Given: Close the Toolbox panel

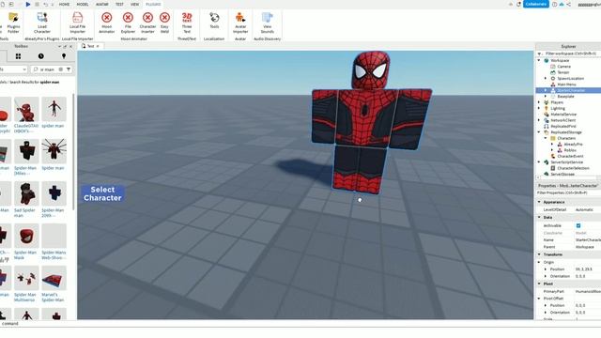Looking at the screenshot, I should pyautogui.click(x=70, y=46).
